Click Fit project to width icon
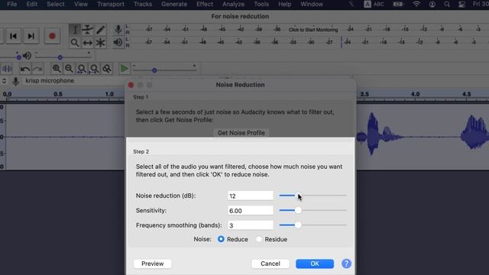 point(94,69)
